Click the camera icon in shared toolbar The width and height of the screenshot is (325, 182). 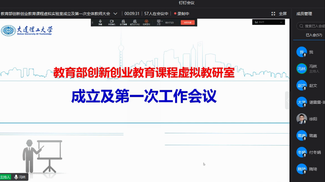(x=112, y=21)
